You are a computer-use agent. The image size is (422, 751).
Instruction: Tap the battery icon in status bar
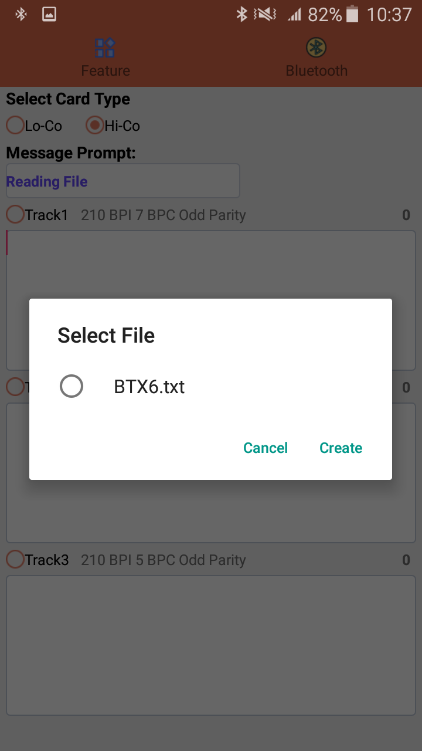352,15
